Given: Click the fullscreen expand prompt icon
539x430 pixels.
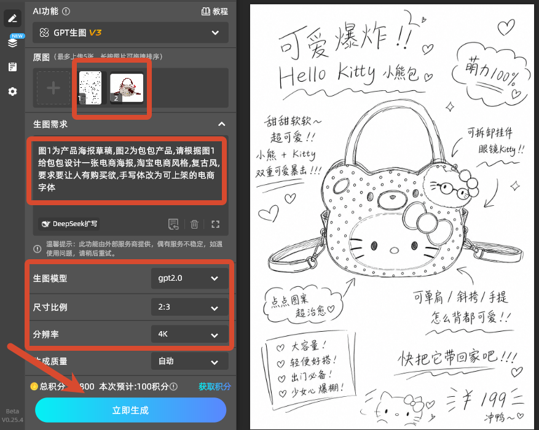Looking at the screenshot, I should 216,224.
